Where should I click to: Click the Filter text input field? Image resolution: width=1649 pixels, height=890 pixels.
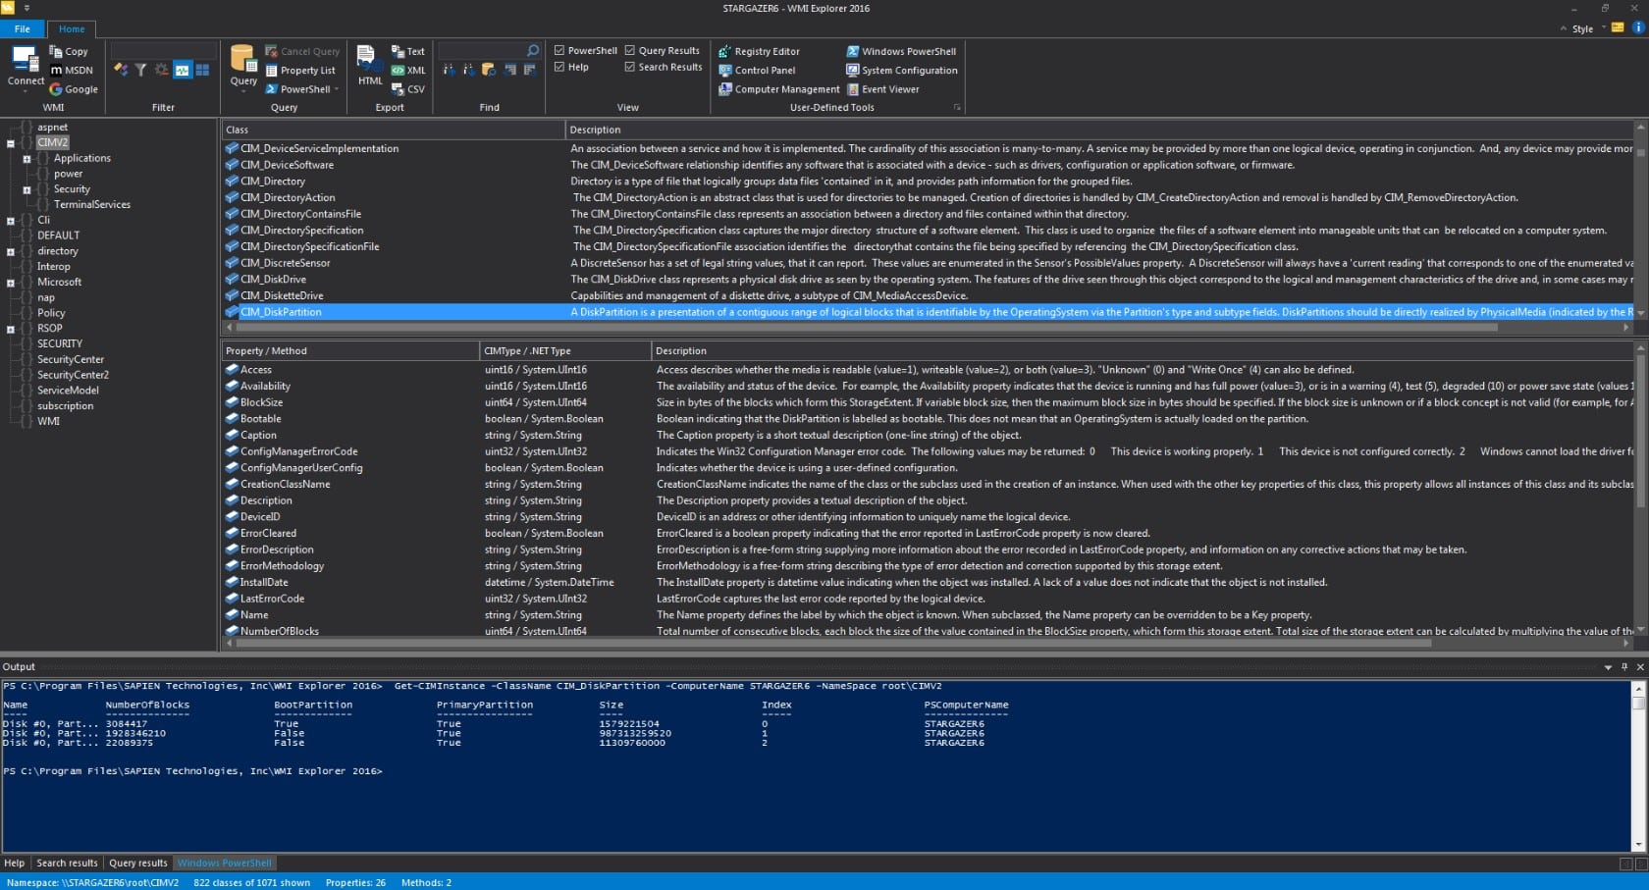point(163,50)
